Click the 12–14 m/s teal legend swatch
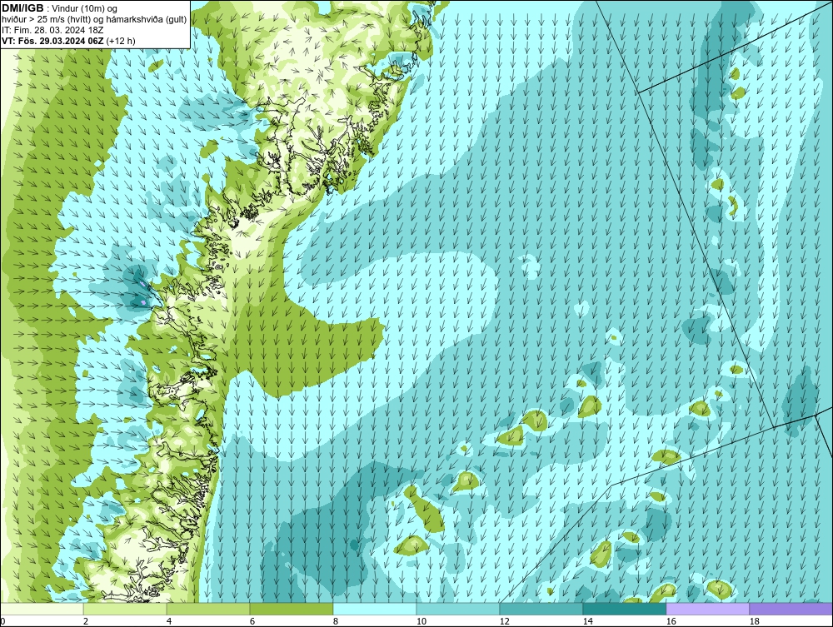 coord(541,609)
